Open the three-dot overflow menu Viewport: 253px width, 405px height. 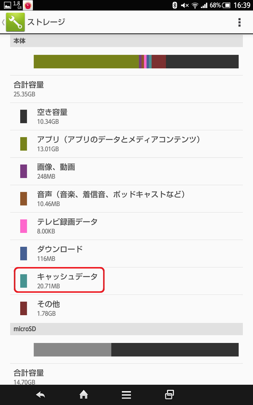coord(239,22)
